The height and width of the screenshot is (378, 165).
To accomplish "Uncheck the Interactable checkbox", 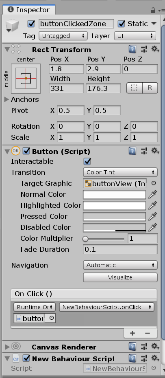I will (87, 161).
